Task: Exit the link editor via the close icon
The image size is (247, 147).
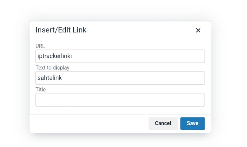Action: 198,30
